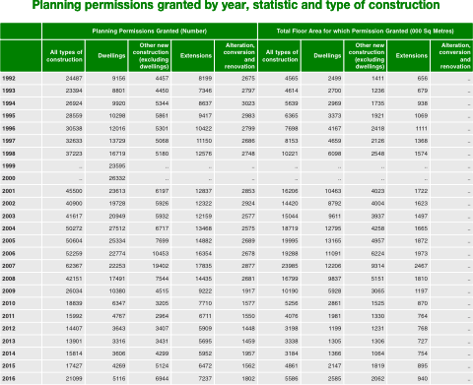Select the 2010 row label

[x=9, y=303]
